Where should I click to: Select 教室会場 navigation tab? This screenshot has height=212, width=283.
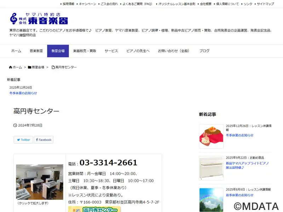coord(58,51)
